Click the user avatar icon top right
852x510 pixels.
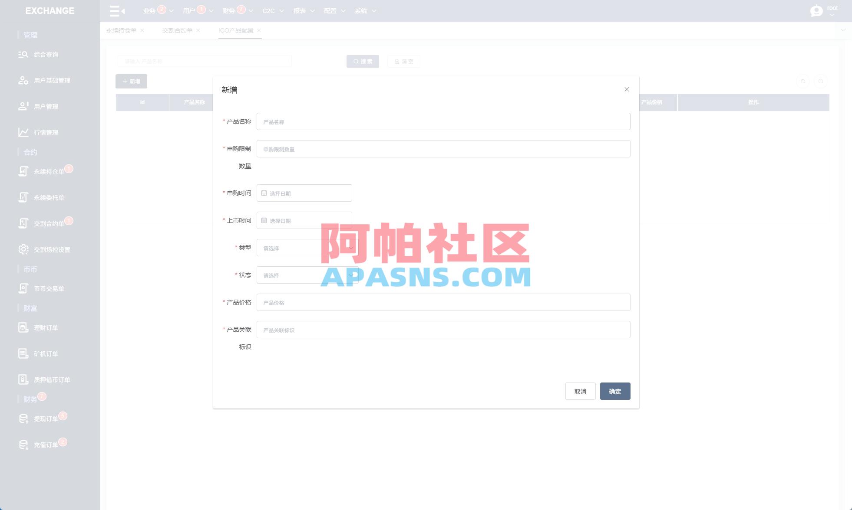pos(816,11)
